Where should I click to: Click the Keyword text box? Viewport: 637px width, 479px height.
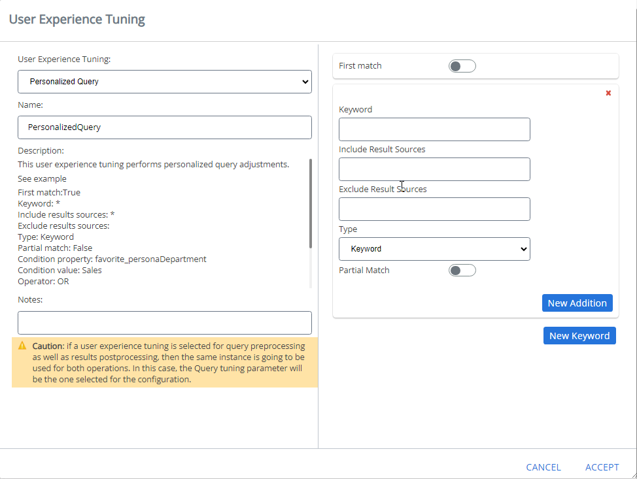pos(434,129)
